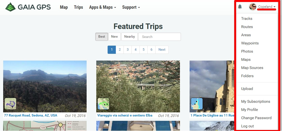Choose Log out from the menu
Screen dimensions: 282x131
(x=247, y=126)
